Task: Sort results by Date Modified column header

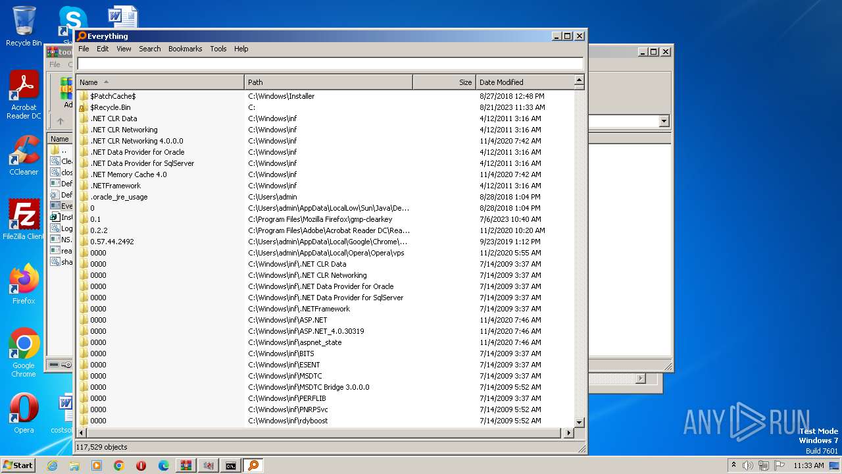Action: coord(525,82)
